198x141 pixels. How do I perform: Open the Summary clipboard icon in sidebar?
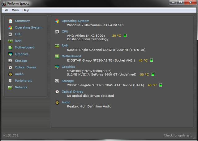pyautogui.click(x=10, y=21)
